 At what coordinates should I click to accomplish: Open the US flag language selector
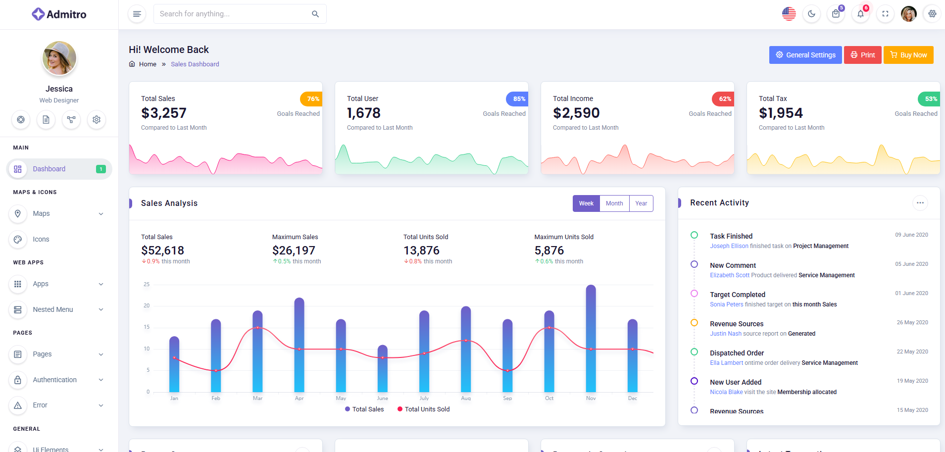789,14
